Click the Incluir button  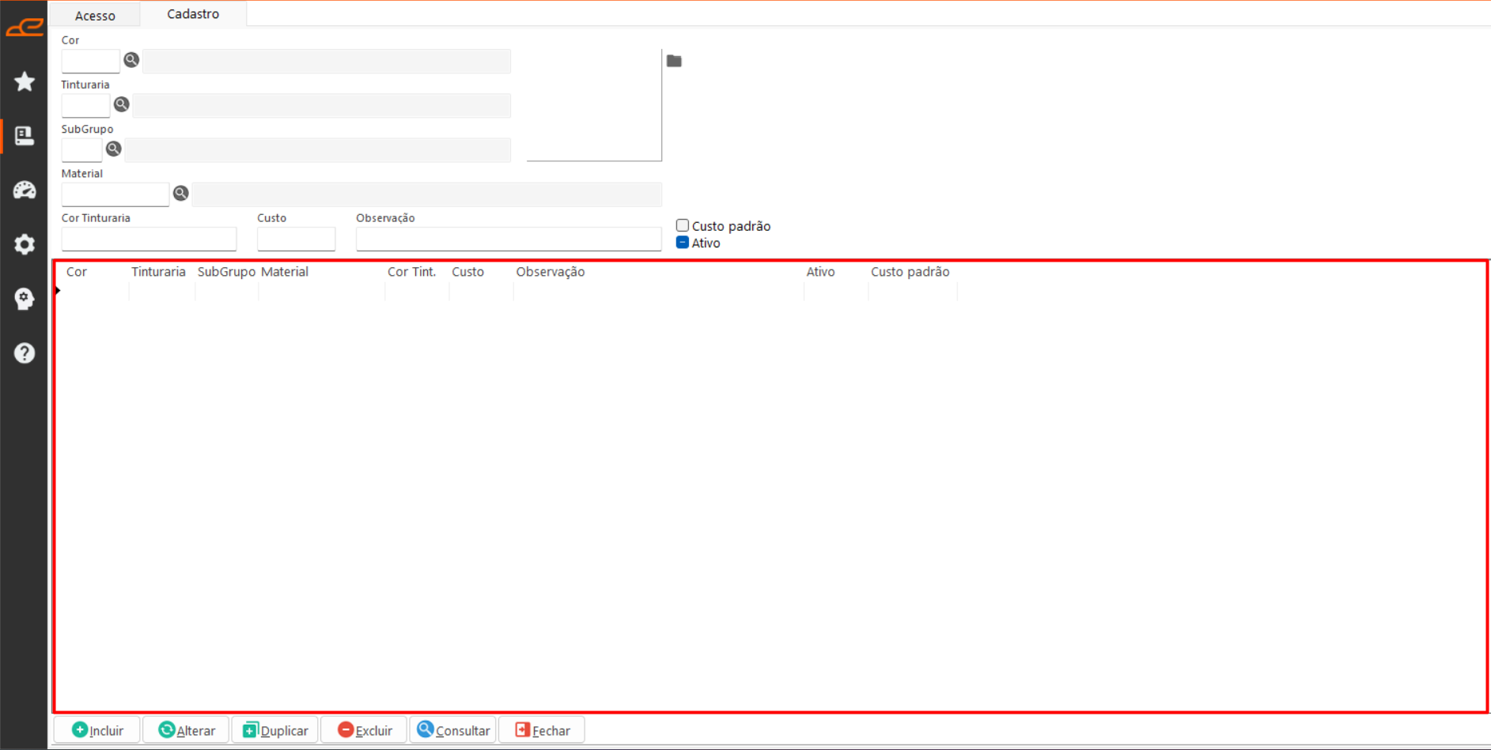97,730
